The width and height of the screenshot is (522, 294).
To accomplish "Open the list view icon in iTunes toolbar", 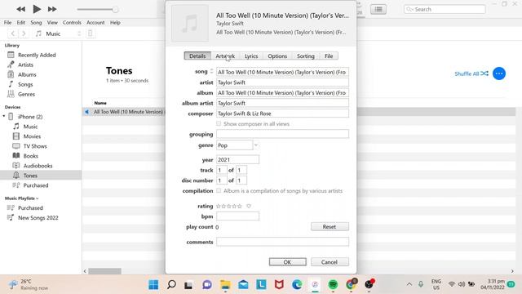I will tap(378, 9).
